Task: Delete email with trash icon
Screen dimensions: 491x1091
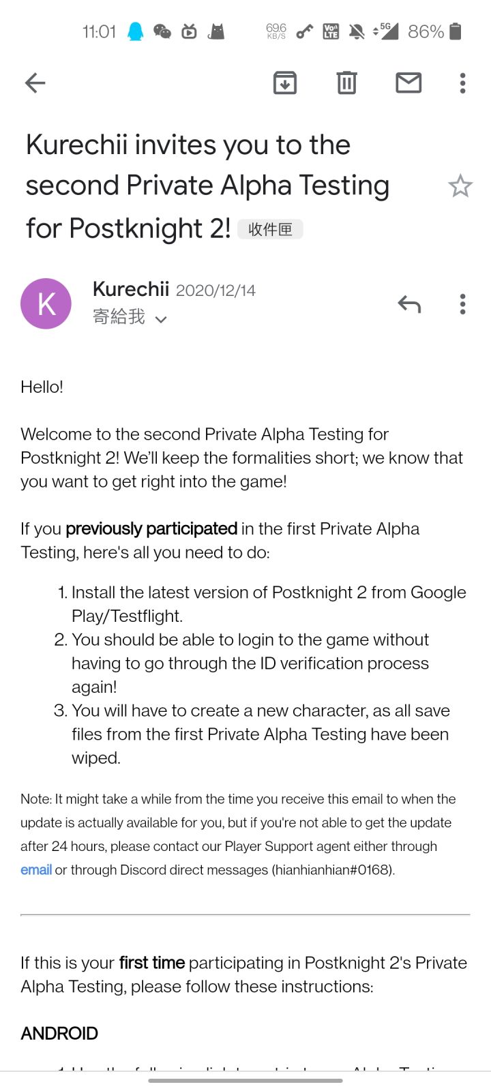Action: point(346,83)
